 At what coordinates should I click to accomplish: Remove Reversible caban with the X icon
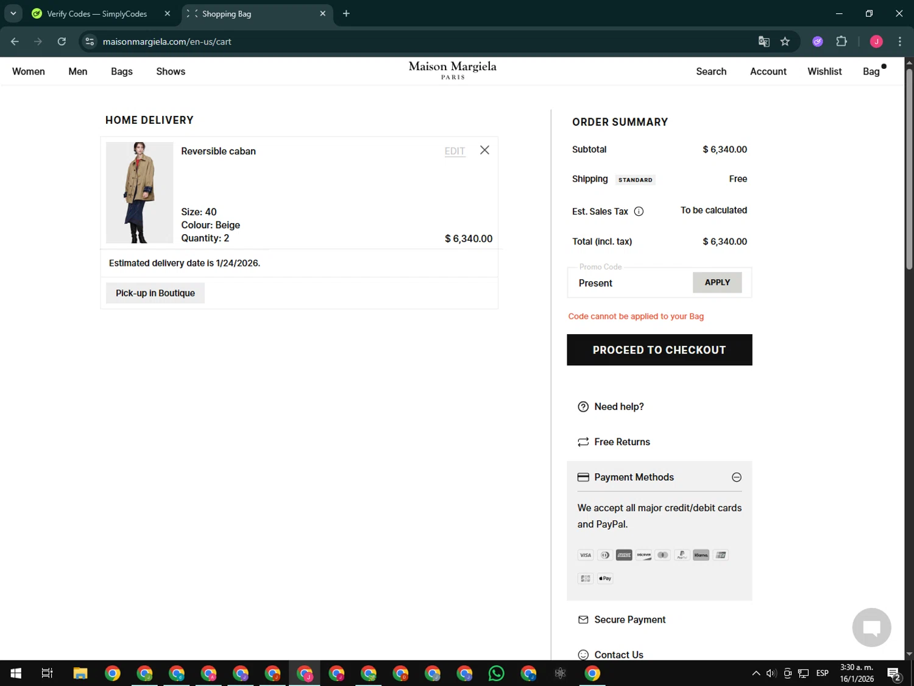(484, 150)
